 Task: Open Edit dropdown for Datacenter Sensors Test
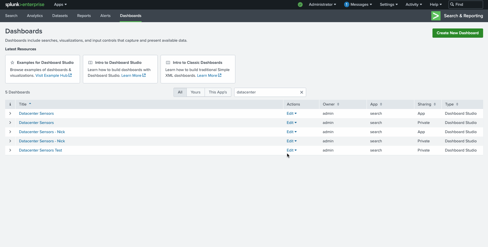click(x=291, y=150)
